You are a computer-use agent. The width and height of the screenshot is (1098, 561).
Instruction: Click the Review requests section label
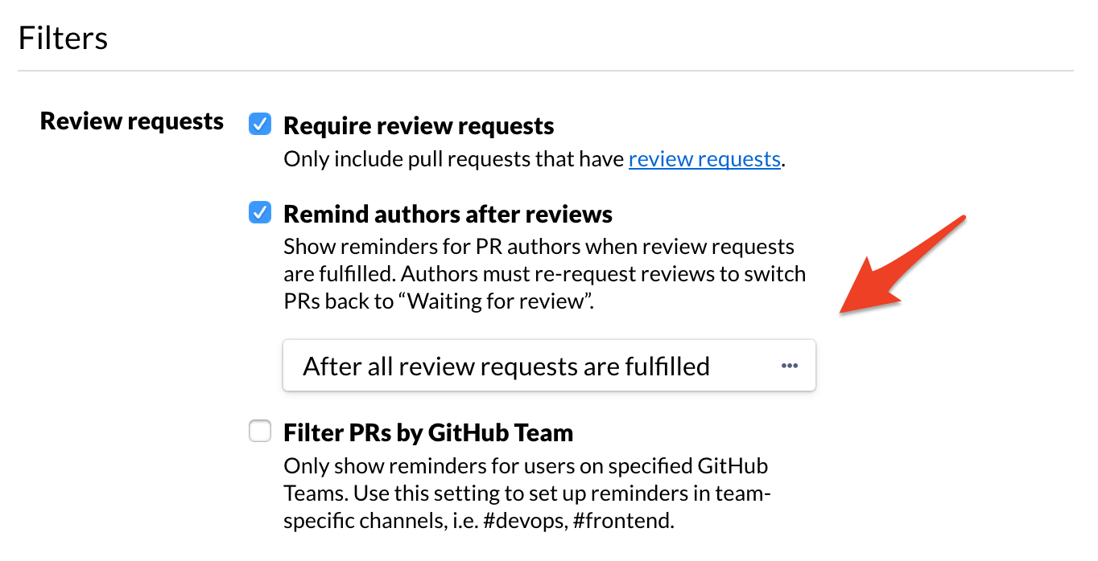pos(131,121)
